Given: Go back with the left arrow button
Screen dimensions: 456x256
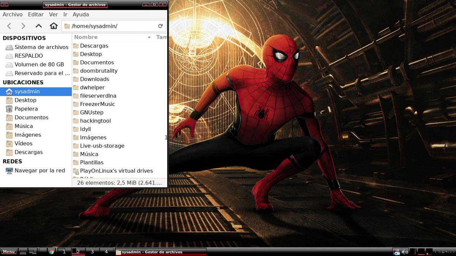Looking at the screenshot, I should [x=9, y=26].
